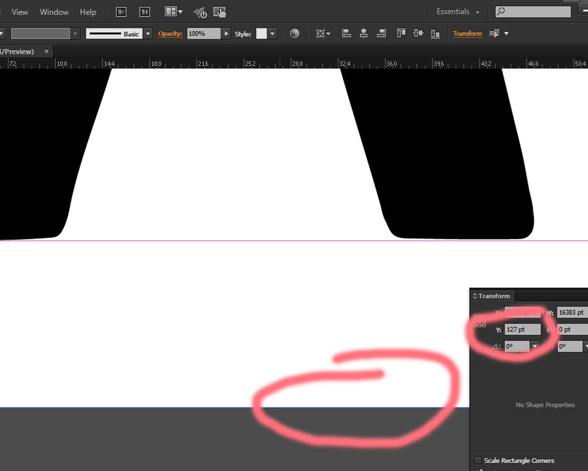Expand the Opacity slider arrow
This screenshot has height=471, width=588.
(x=226, y=34)
